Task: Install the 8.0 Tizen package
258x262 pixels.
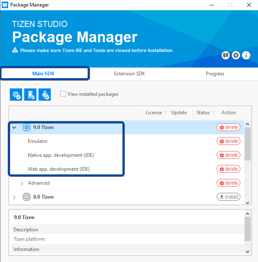Action: pyautogui.click(x=229, y=197)
